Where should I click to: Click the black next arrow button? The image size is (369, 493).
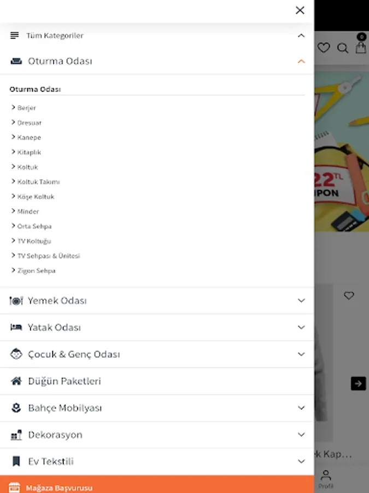coord(358,383)
